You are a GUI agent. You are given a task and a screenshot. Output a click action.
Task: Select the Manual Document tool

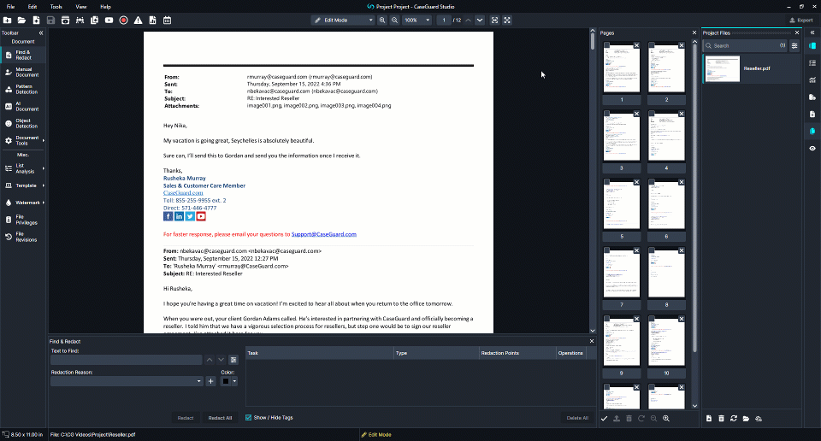23,72
